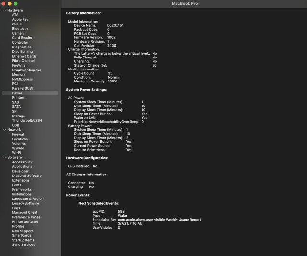Select Apple Pay in the sidebar
Screen dimensions: 307x256
point(20,19)
